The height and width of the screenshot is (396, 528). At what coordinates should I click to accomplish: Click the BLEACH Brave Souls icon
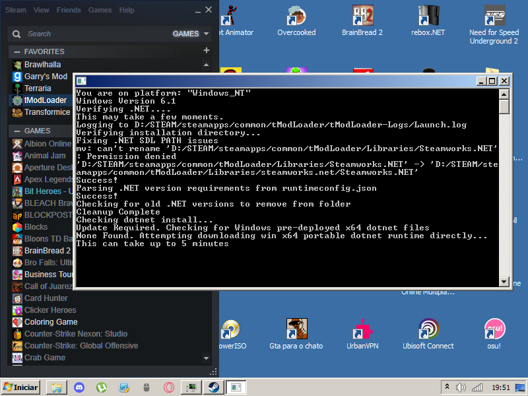[17, 203]
